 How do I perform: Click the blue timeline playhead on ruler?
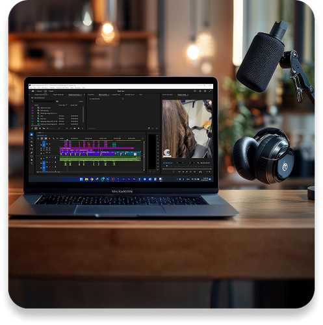click(x=67, y=140)
